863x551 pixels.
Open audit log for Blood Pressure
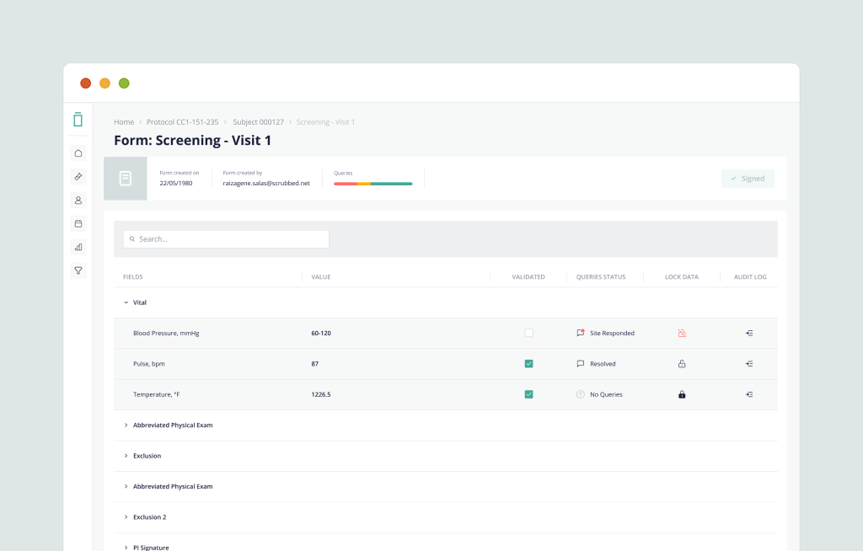point(749,333)
